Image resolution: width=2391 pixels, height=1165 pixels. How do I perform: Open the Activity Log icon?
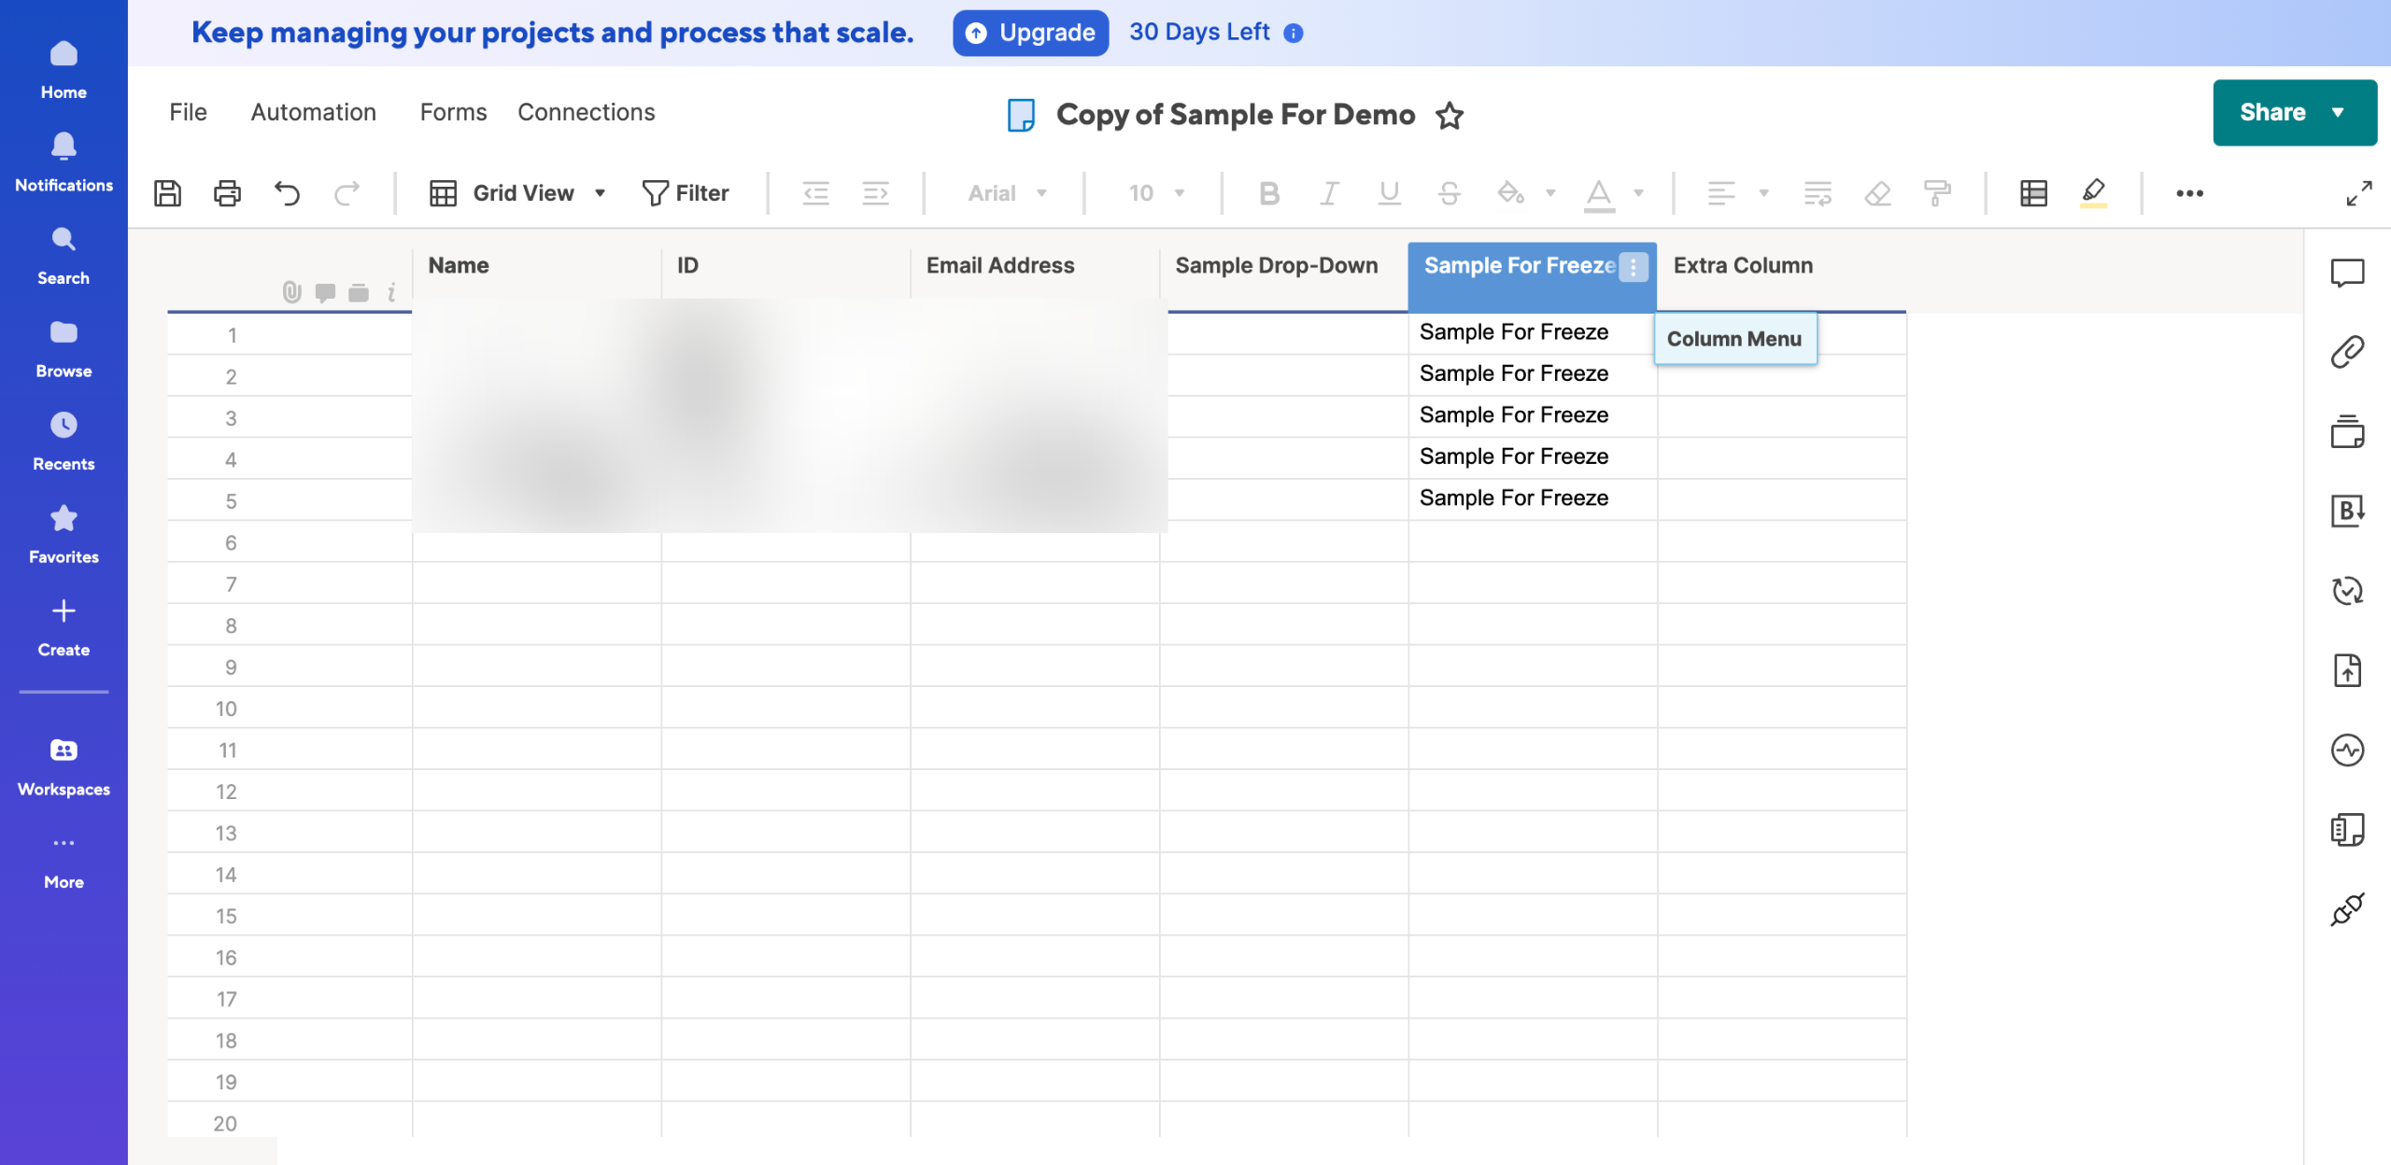pyautogui.click(x=2347, y=750)
